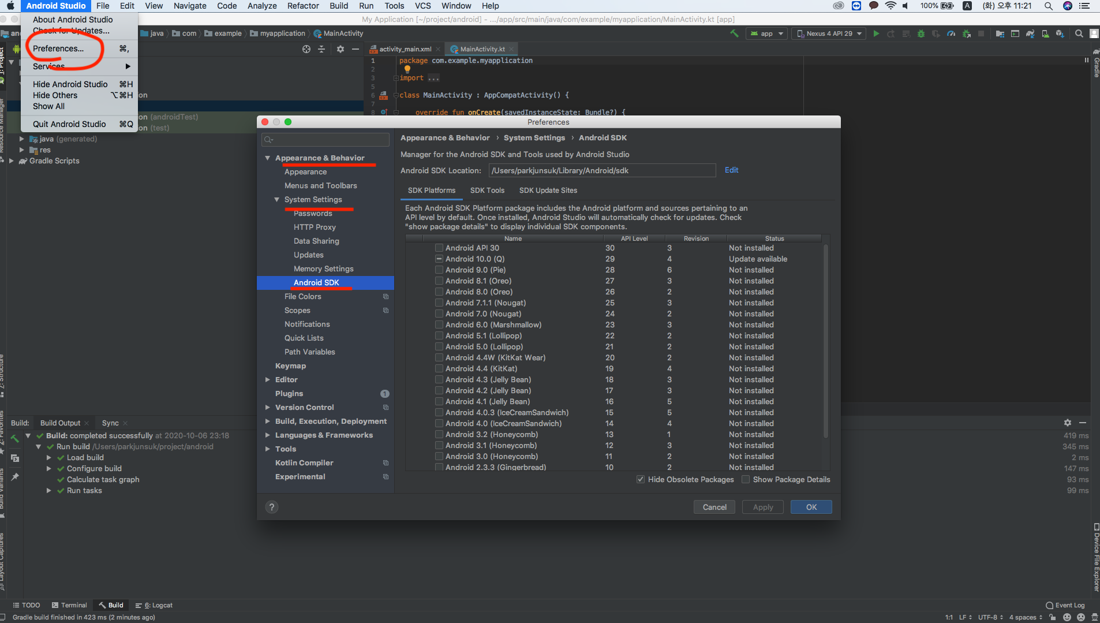Switch to SDK Update Sites tab

coord(548,190)
